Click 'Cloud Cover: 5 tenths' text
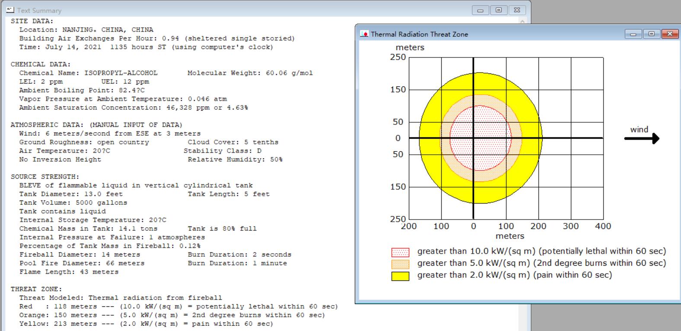 click(x=233, y=142)
